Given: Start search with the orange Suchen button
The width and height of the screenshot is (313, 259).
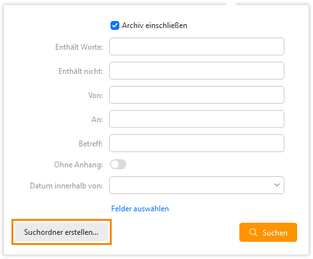Looking at the screenshot, I should click(x=268, y=232).
